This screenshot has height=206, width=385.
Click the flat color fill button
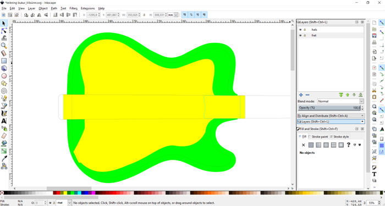click(x=311, y=145)
